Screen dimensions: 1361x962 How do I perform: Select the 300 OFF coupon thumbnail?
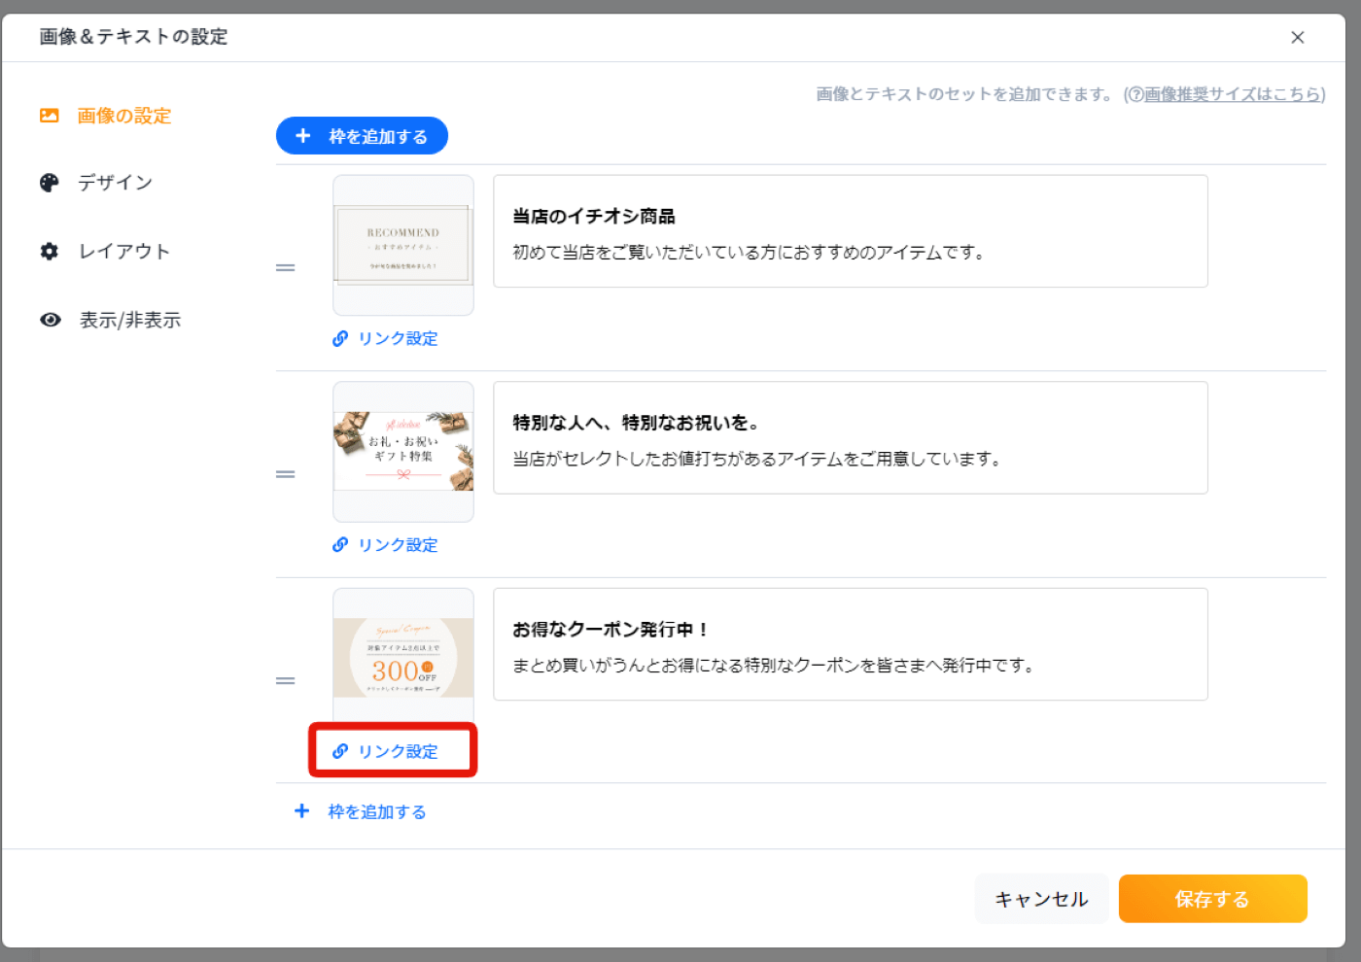[x=403, y=658]
